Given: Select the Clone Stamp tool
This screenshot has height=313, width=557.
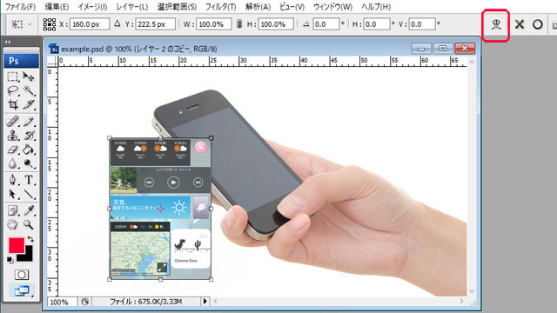Looking at the screenshot, I should point(13,136).
